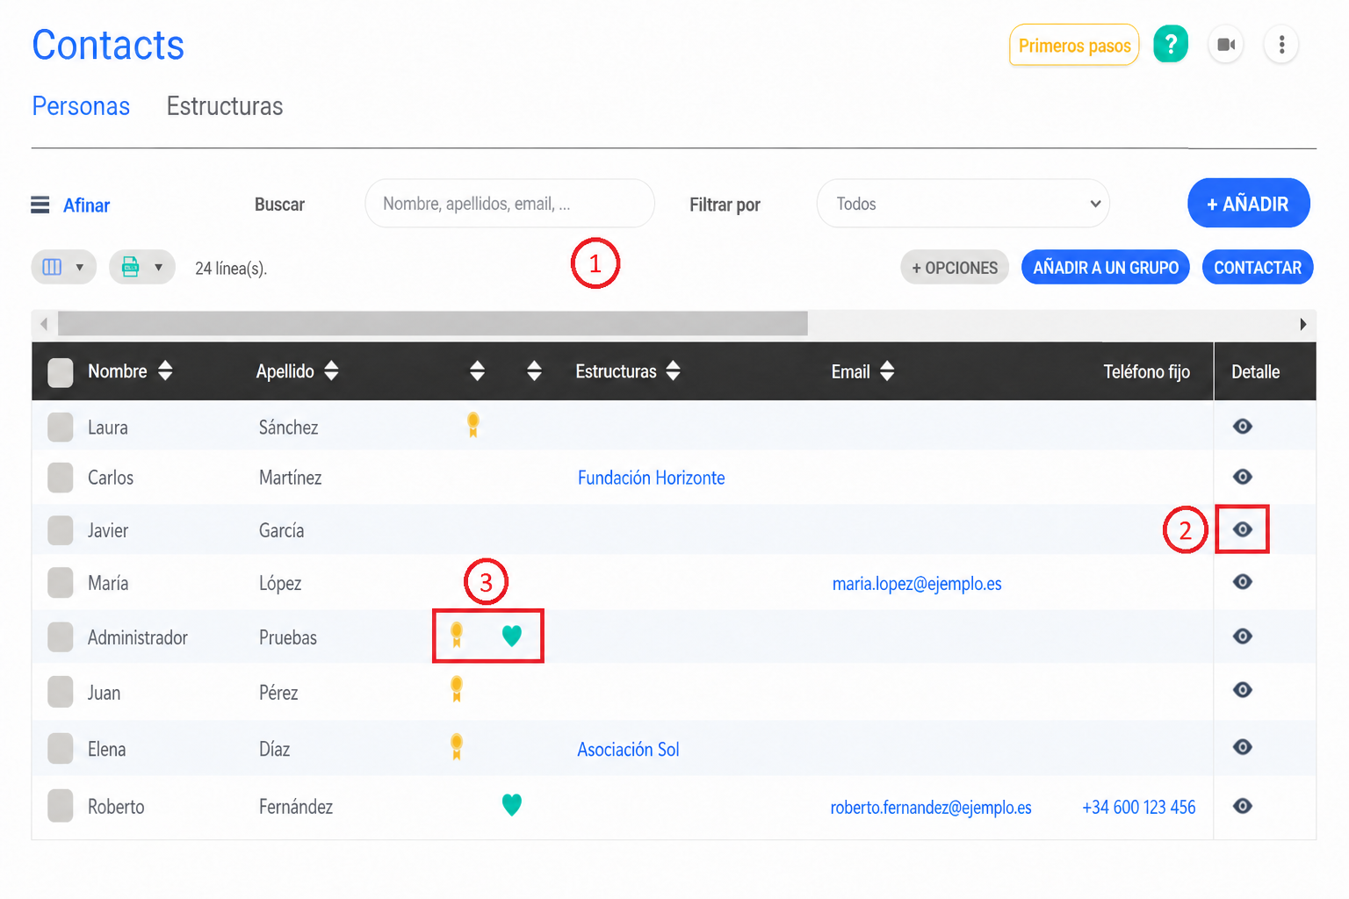Tick the checkbox for Elena

[61, 749]
